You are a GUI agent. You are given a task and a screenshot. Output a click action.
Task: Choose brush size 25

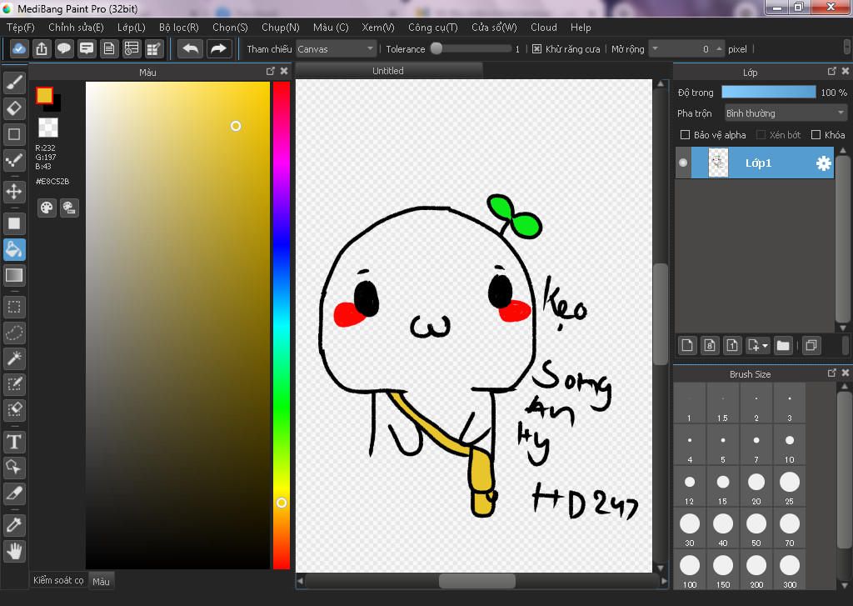click(790, 488)
